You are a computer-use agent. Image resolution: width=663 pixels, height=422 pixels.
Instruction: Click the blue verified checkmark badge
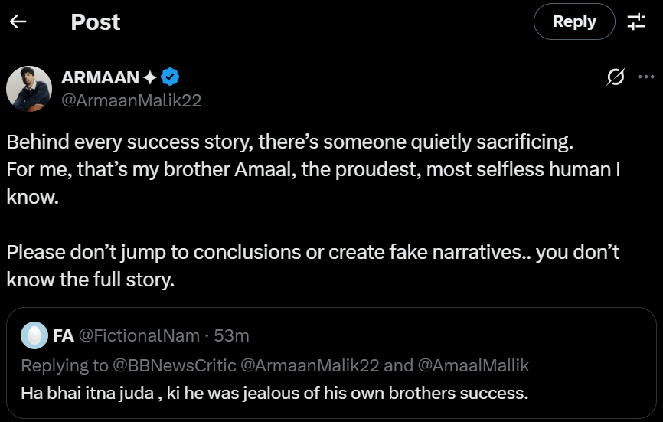(170, 77)
